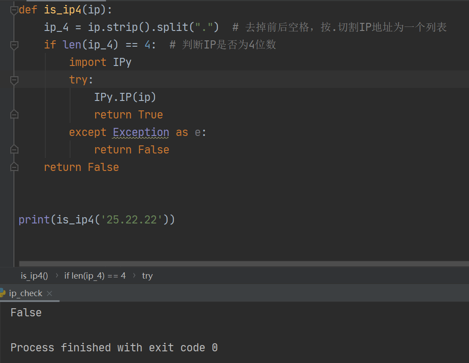
Task: Click the 'if len(ip_4) == 4' breadcrumb
Action: (x=95, y=276)
